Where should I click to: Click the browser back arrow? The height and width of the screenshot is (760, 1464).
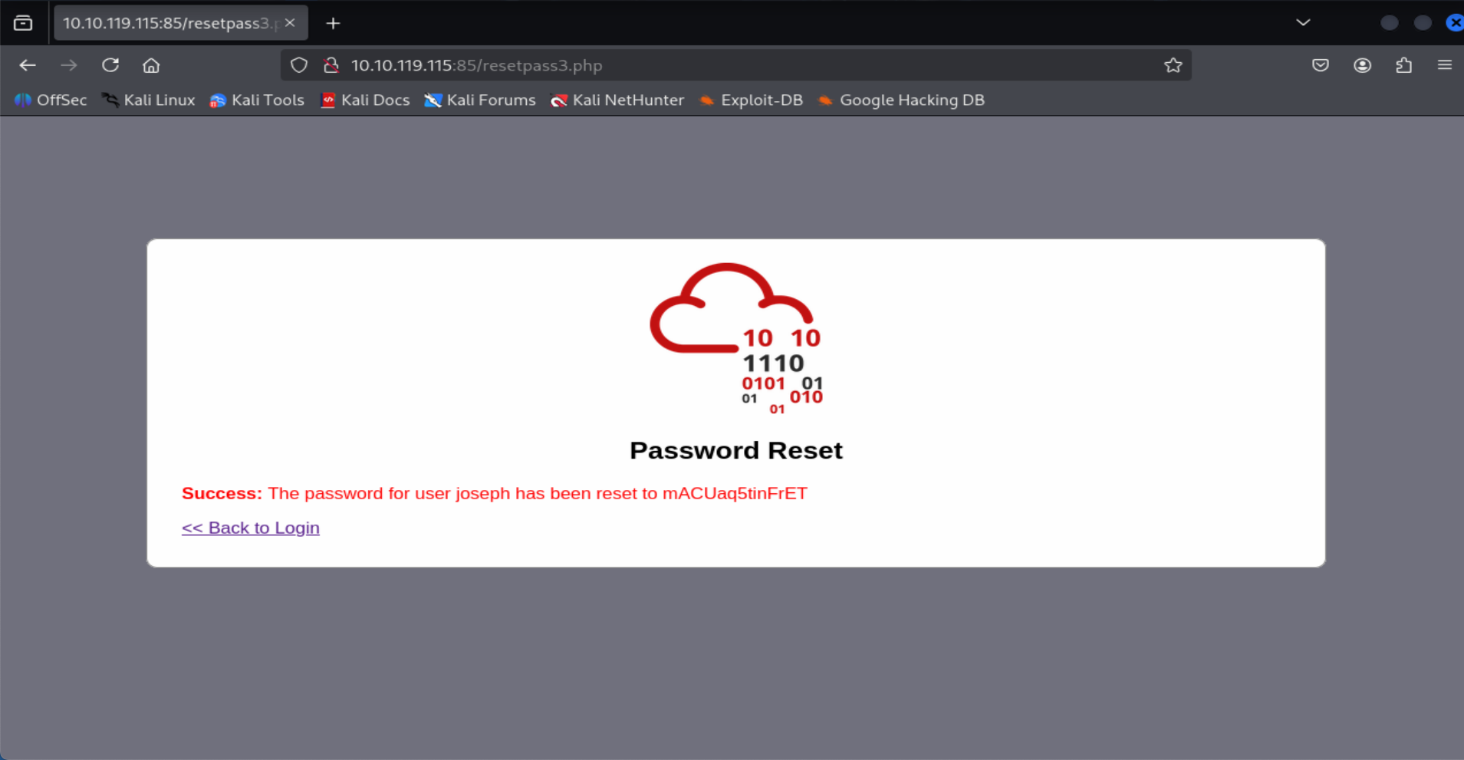click(28, 65)
